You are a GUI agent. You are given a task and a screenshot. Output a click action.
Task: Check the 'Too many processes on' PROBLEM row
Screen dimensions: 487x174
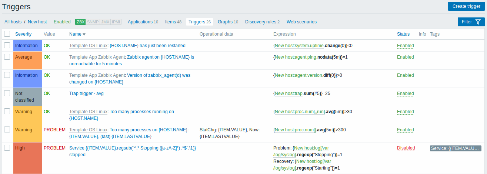(x=7, y=129)
